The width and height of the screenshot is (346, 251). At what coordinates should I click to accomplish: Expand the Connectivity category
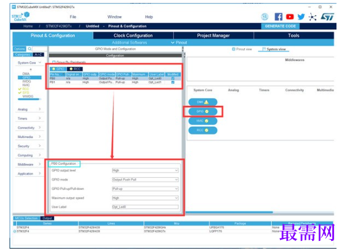(x=29, y=128)
